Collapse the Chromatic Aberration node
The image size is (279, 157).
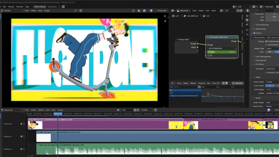coord(208,37)
